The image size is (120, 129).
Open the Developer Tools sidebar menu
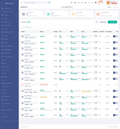9,110
